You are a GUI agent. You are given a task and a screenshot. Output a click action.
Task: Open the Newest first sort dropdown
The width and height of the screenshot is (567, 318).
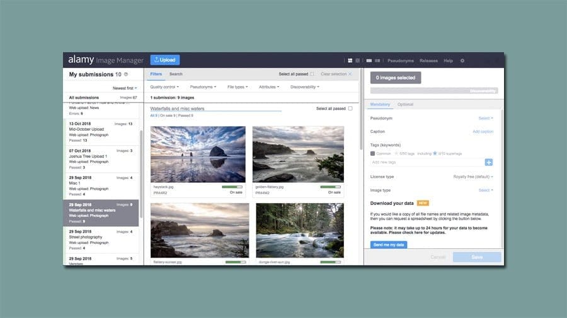click(125, 88)
